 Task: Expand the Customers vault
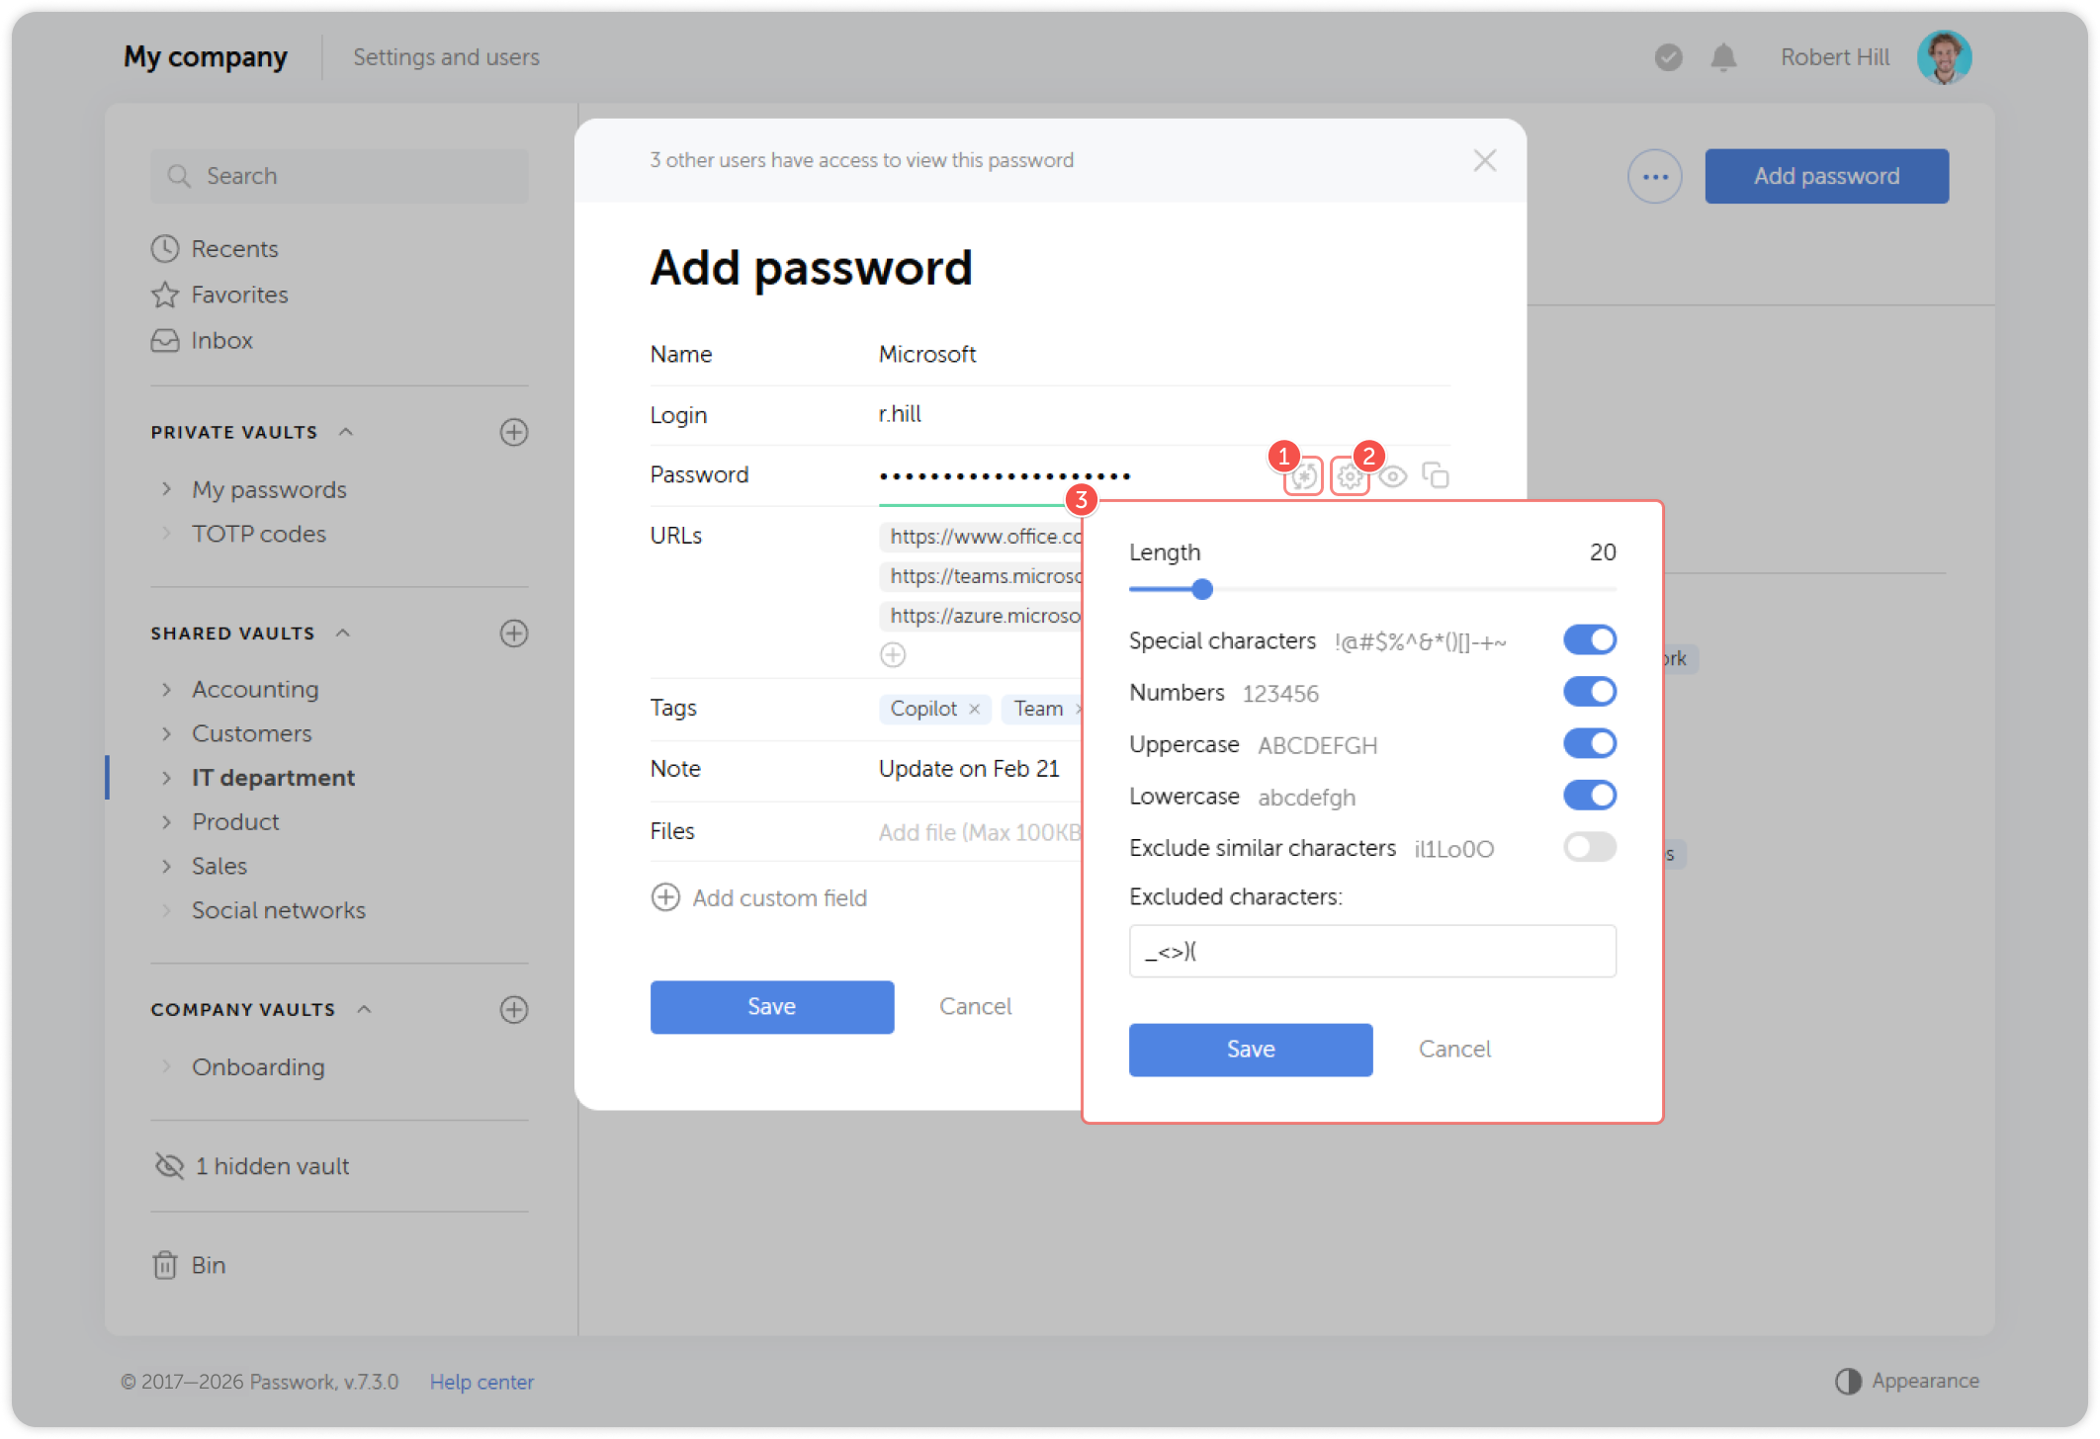click(x=166, y=733)
